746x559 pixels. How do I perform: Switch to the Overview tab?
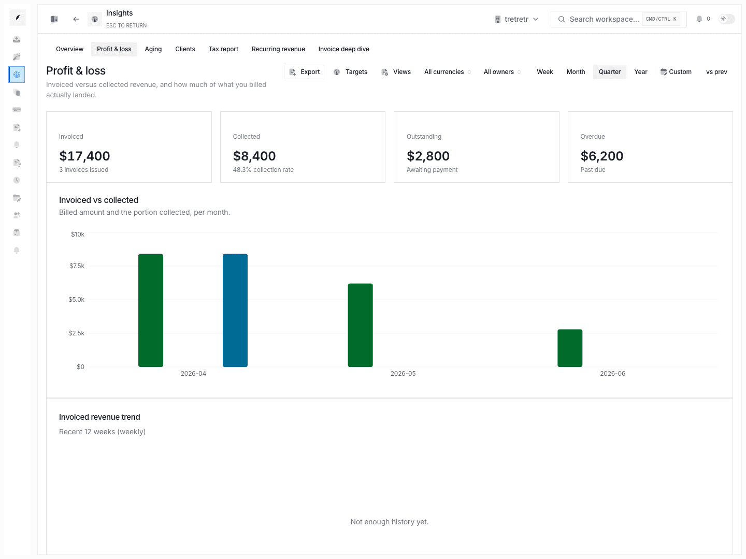tap(69, 49)
